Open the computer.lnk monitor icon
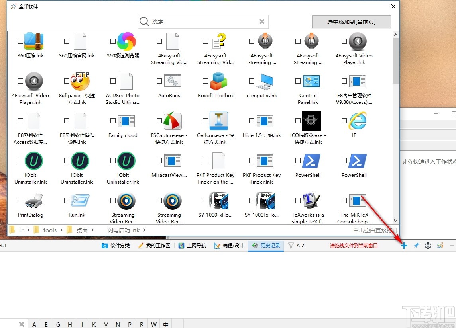 tap(265, 82)
